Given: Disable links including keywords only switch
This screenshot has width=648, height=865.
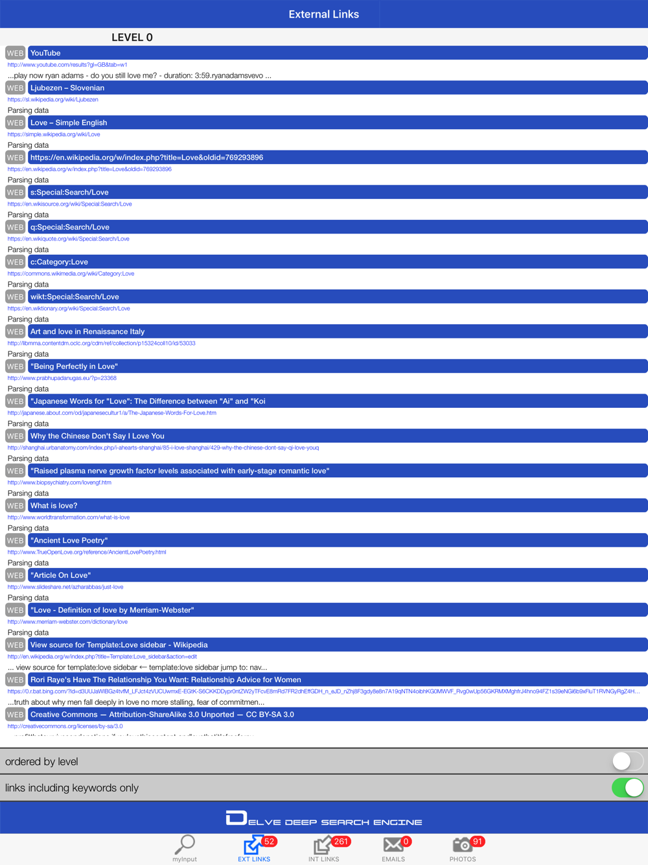Looking at the screenshot, I should (x=627, y=788).
